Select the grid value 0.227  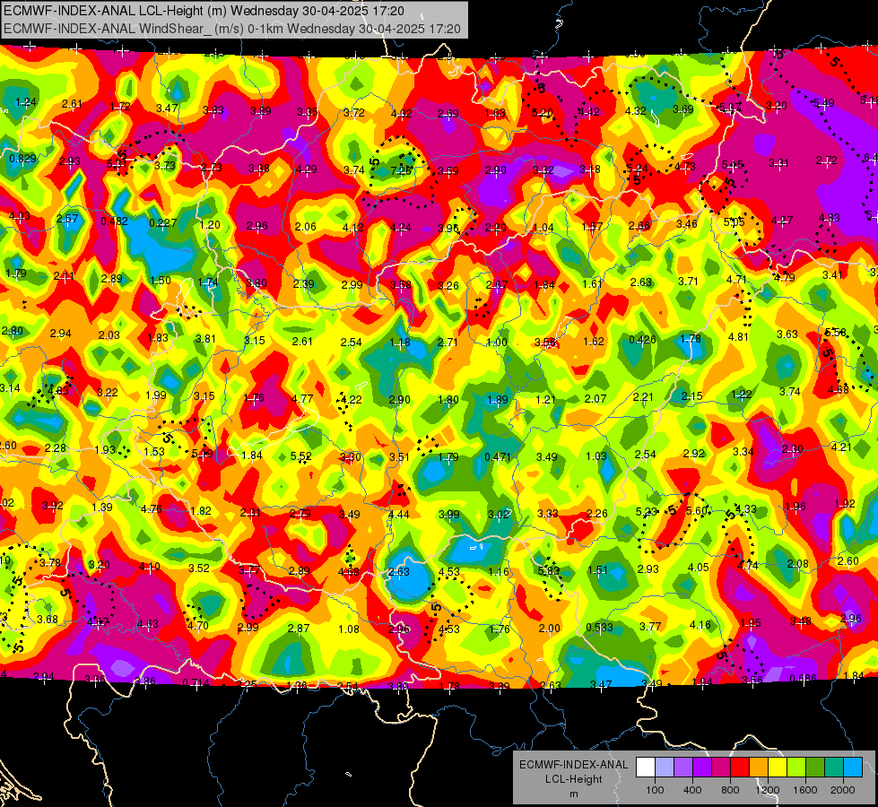point(163,223)
